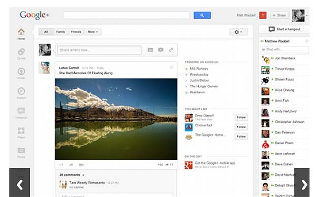Screen dimensions: 315x197
Task: Reshare Lotus Carroll's post via the arrow icon
Action: coord(71,165)
